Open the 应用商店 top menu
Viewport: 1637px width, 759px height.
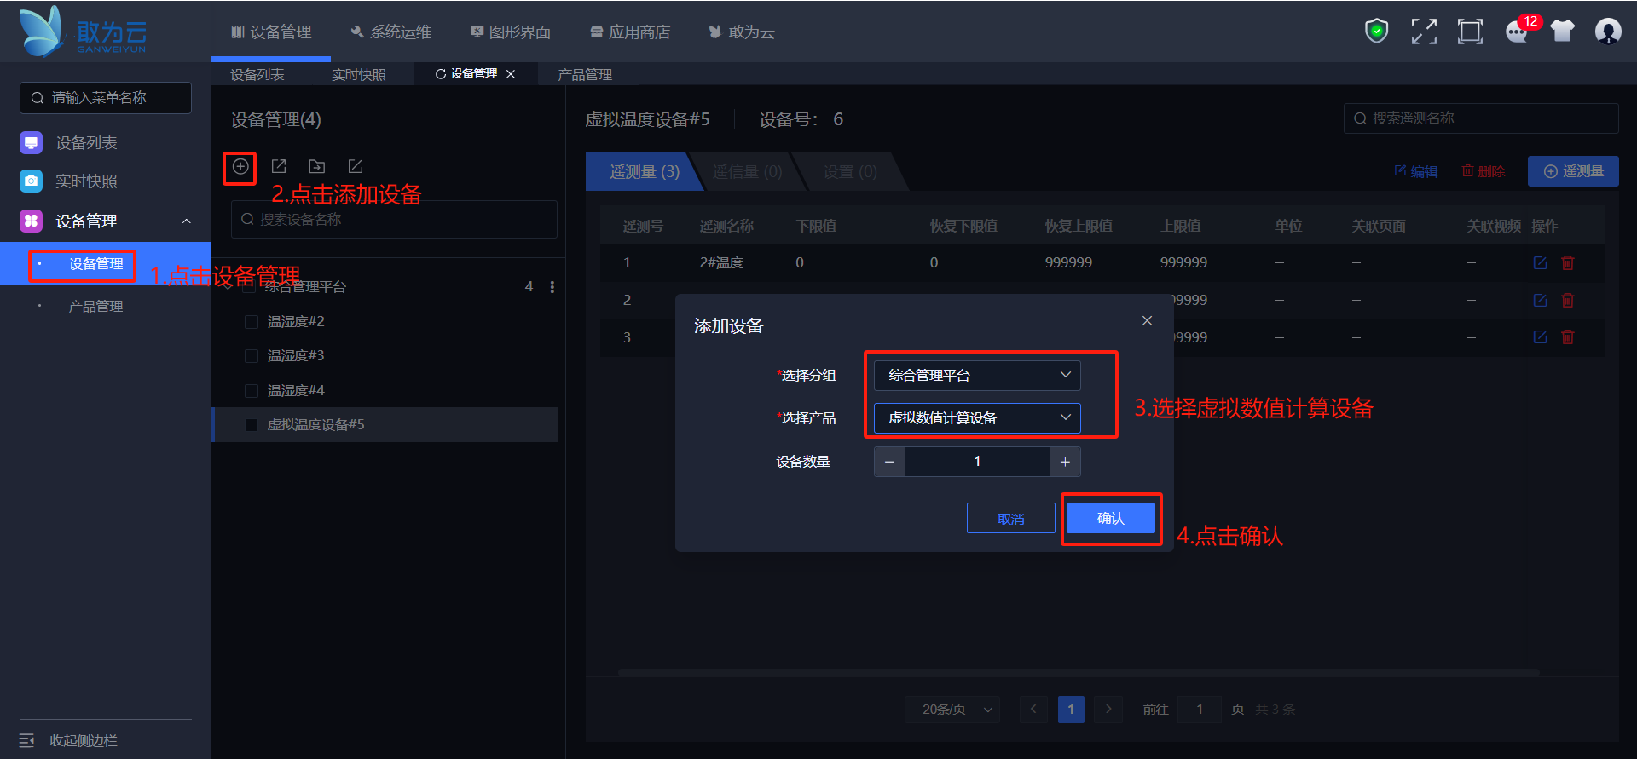[630, 32]
